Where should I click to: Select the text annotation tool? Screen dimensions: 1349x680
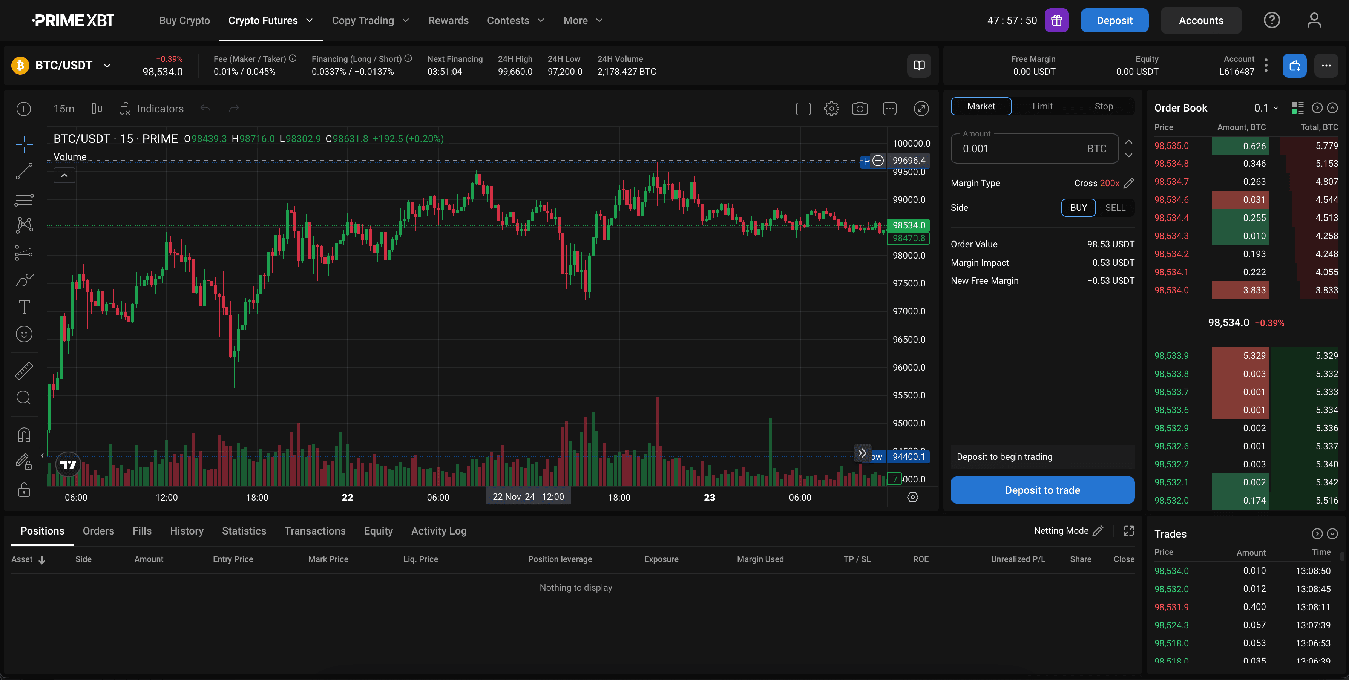tap(24, 307)
